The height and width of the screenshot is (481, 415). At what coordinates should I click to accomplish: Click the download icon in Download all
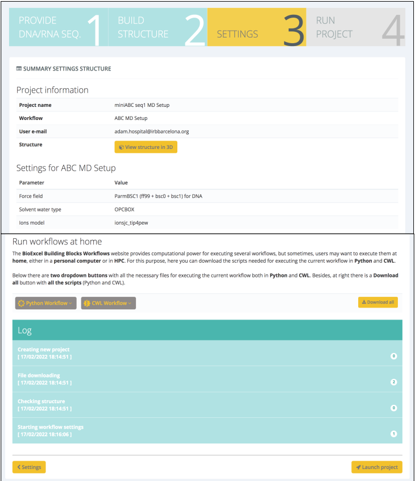point(363,302)
